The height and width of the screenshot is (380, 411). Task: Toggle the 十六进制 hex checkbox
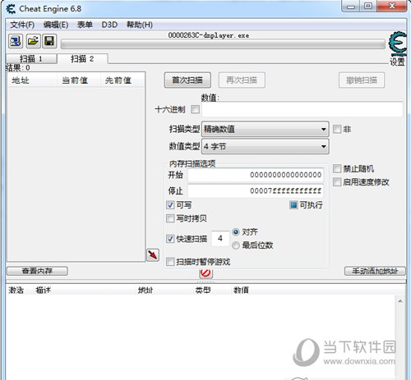195,110
